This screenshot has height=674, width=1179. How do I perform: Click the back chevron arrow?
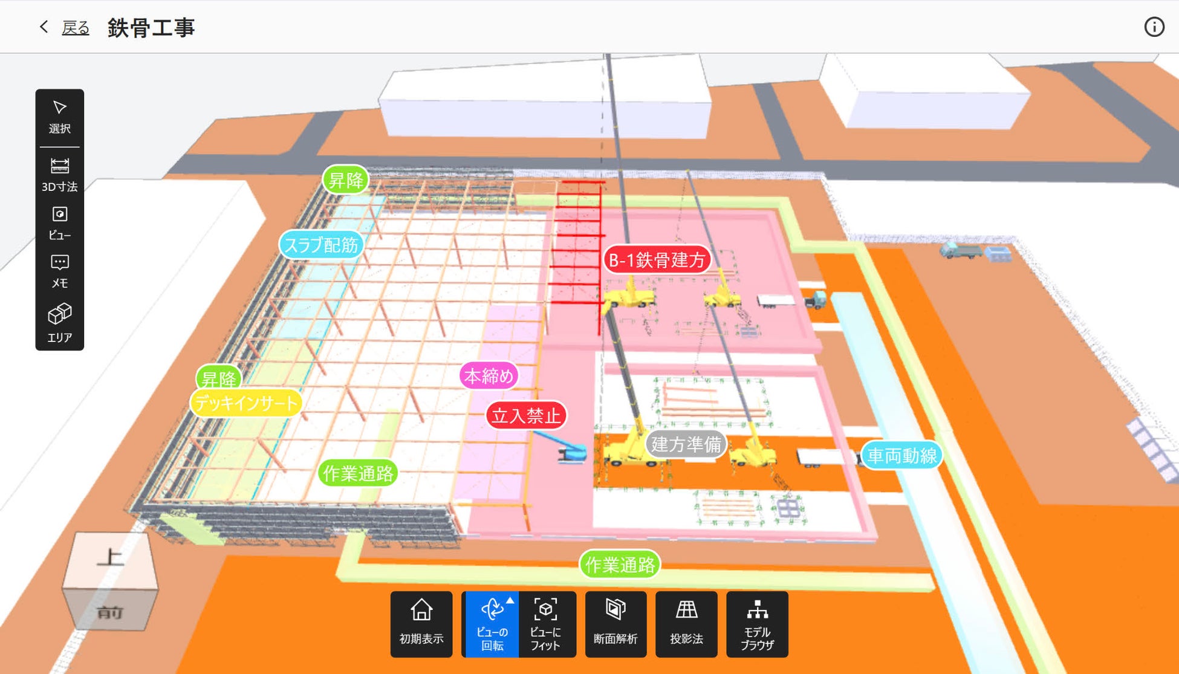click(x=44, y=27)
